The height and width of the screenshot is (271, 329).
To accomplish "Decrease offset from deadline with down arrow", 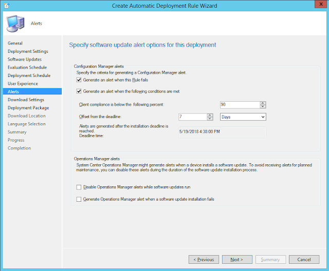I will coord(210,119).
